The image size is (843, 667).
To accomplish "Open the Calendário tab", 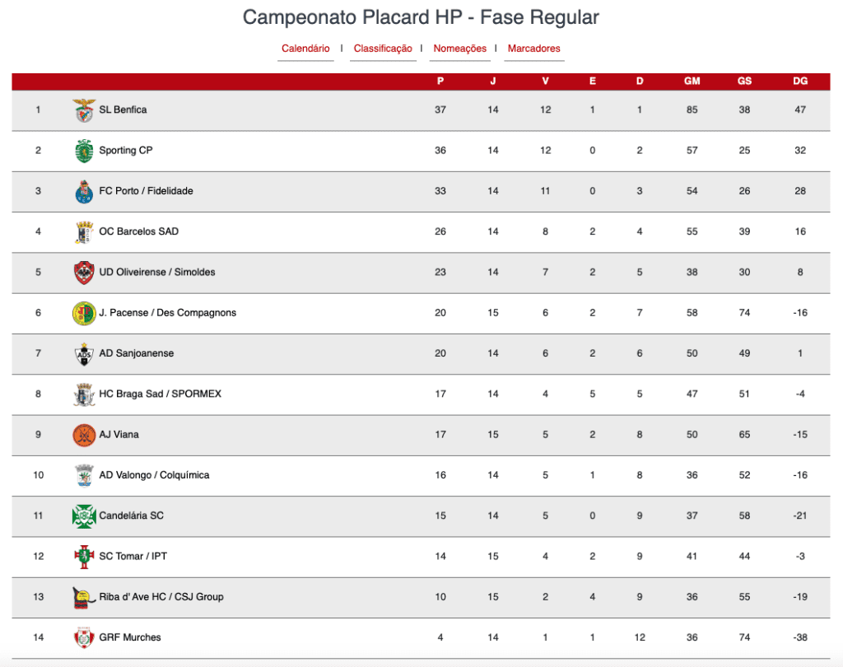I will coord(305,49).
